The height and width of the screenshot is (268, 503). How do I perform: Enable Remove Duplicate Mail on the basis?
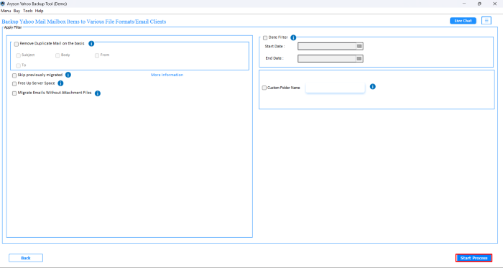tap(17, 45)
